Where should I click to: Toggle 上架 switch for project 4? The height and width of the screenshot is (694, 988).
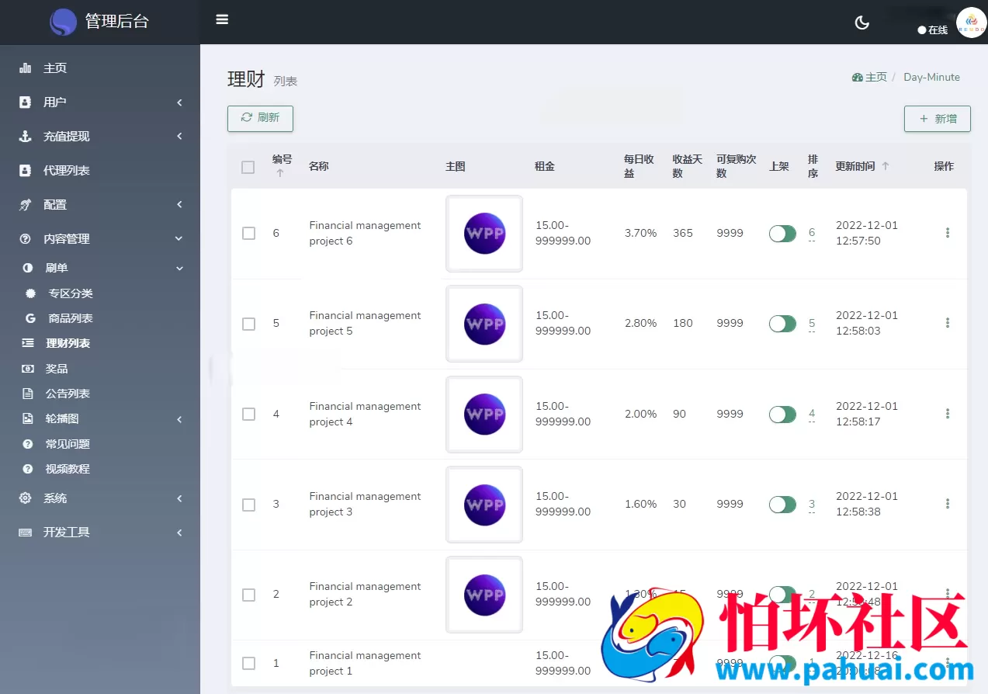click(782, 415)
